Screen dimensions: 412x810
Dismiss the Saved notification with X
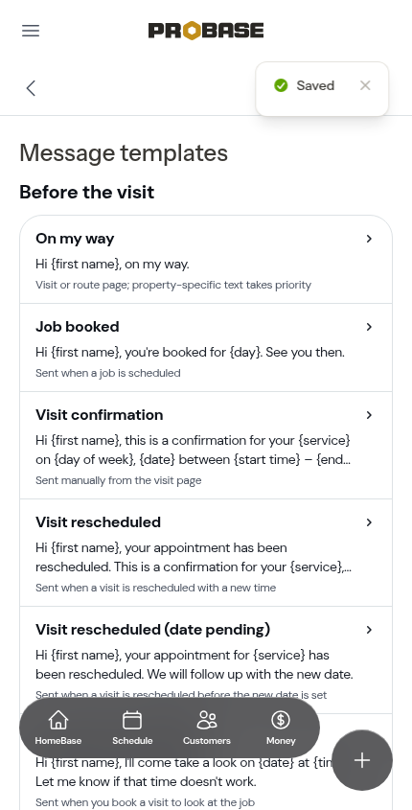point(365,85)
